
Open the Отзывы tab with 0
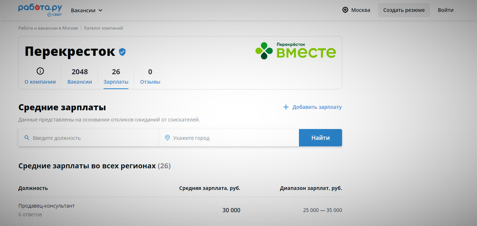click(150, 76)
